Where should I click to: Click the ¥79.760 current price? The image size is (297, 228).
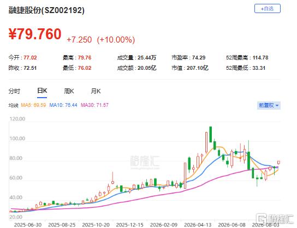coord(35,34)
